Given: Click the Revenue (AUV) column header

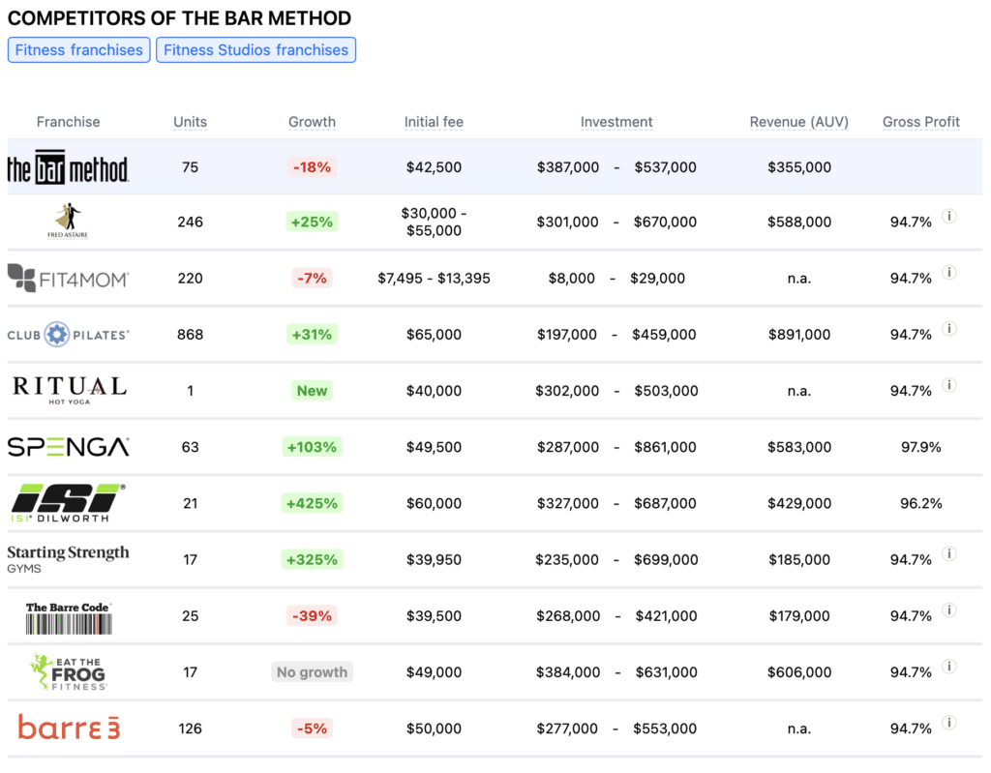Looking at the screenshot, I should pos(798,121).
